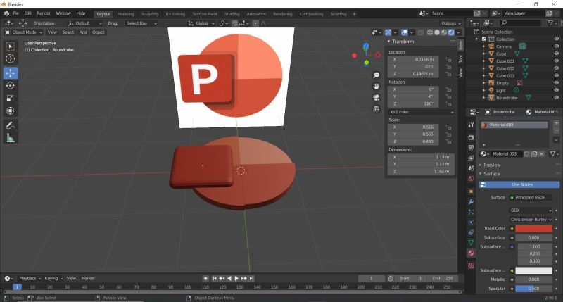The width and height of the screenshot is (563, 302).
Task: Open the Object properties orange square icon
Action: (471, 191)
